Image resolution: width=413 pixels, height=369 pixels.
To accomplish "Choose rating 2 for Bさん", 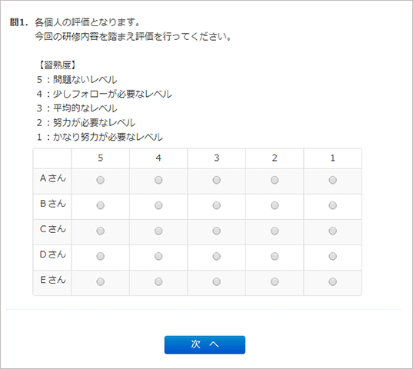I will click(275, 205).
